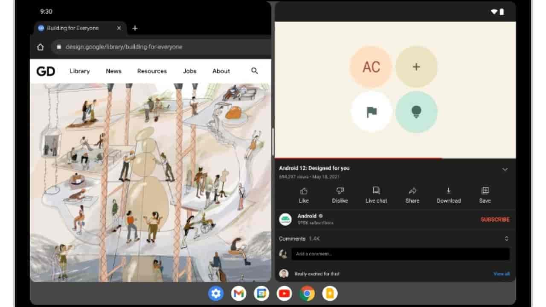Click the site lock icon in the address bar
Screen dimensions: 546x307
[59, 47]
